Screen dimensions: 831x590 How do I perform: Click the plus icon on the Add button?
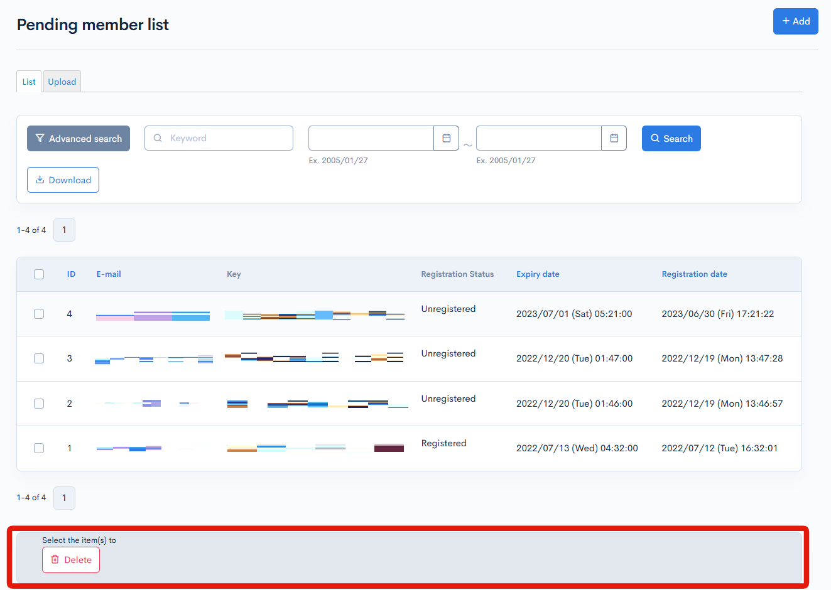[786, 21]
